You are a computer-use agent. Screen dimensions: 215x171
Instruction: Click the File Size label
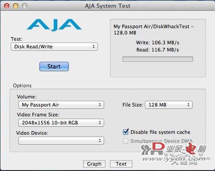(133, 105)
